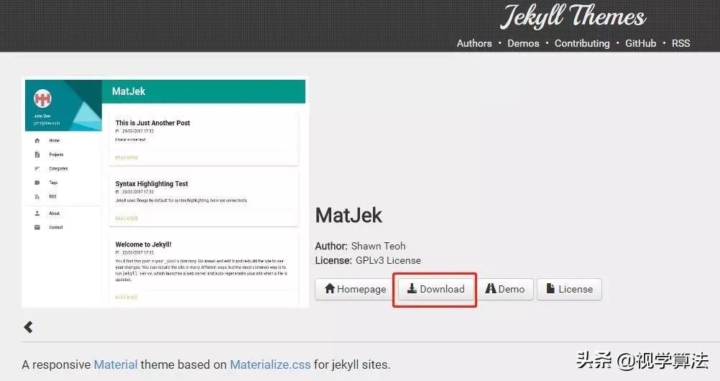Go back with the left chevron arrow
Viewport: 720px width, 381px height.
point(29,327)
